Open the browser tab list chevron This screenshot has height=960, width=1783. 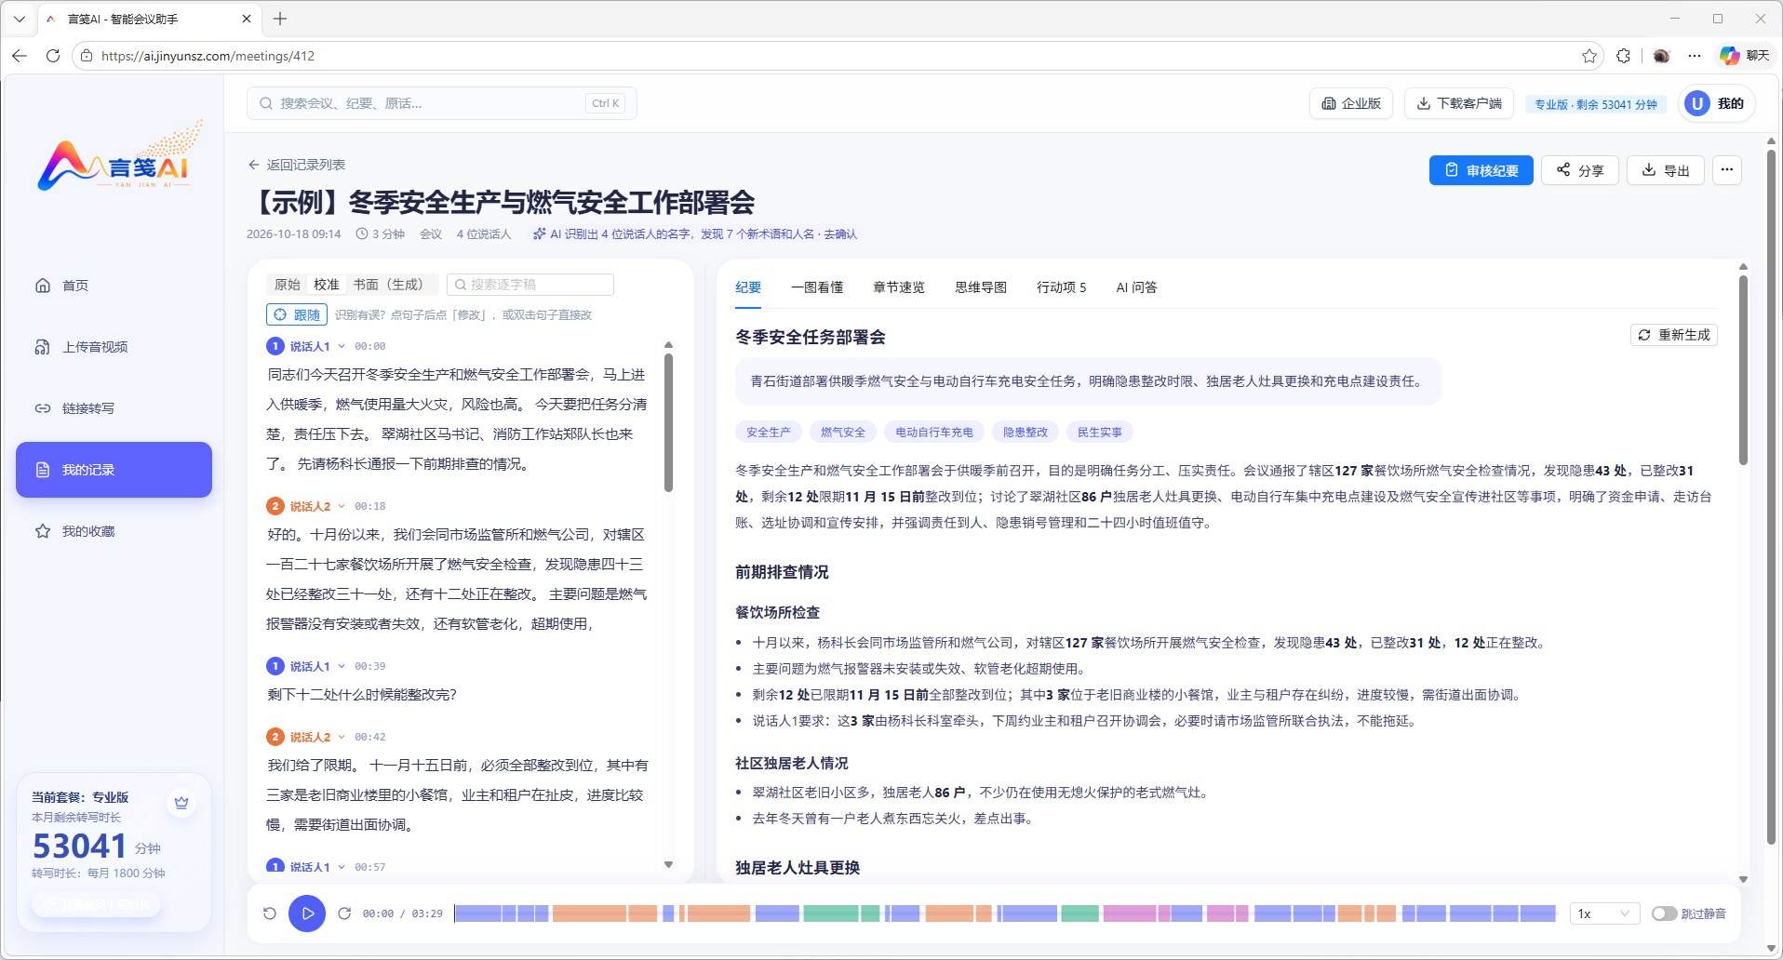point(19,19)
